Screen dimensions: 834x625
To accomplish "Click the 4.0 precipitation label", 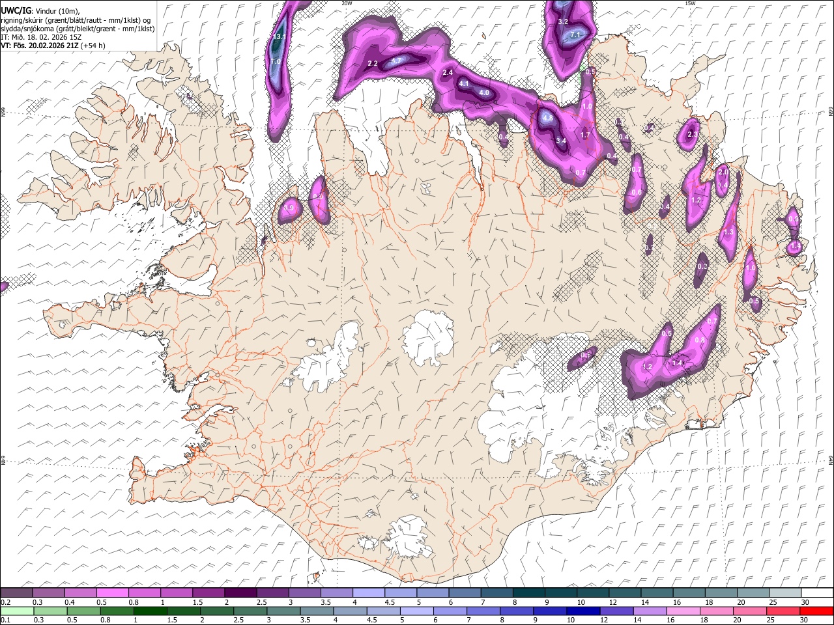I will [x=484, y=93].
